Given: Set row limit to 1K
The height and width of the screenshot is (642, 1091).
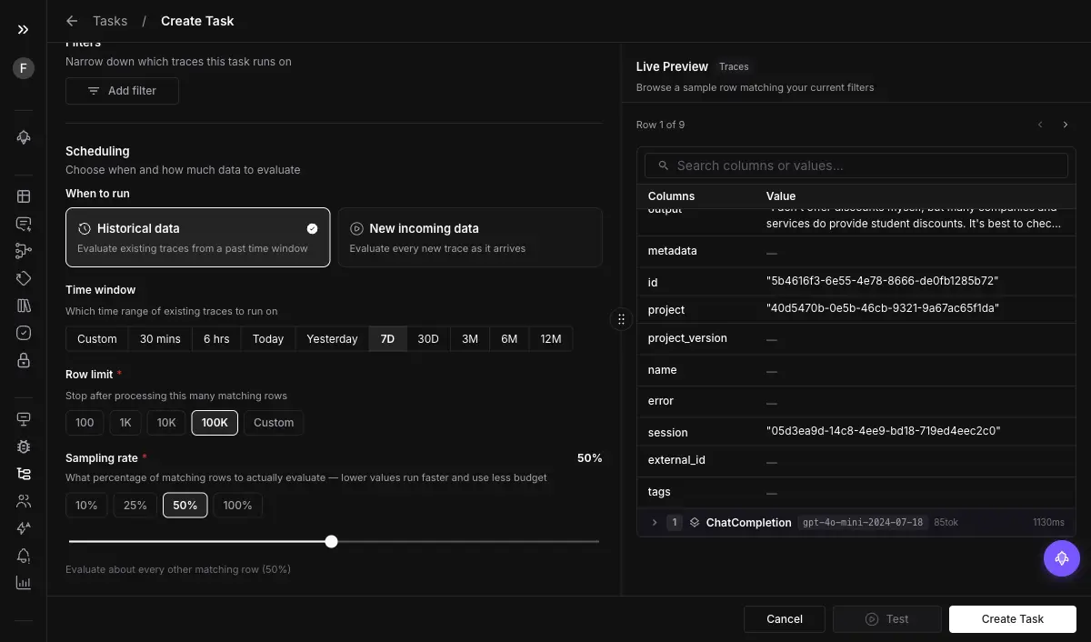Looking at the screenshot, I should point(125,423).
